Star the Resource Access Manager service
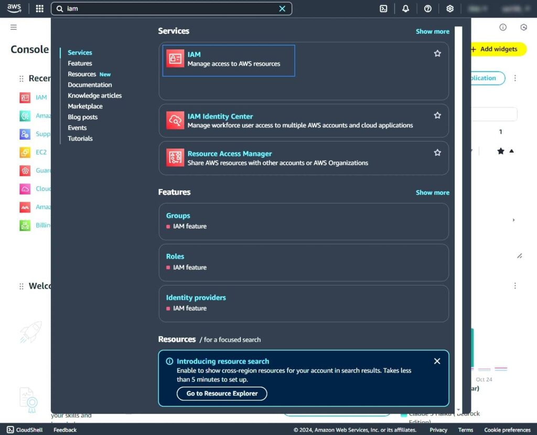The width and height of the screenshot is (537, 435). [x=437, y=153]
